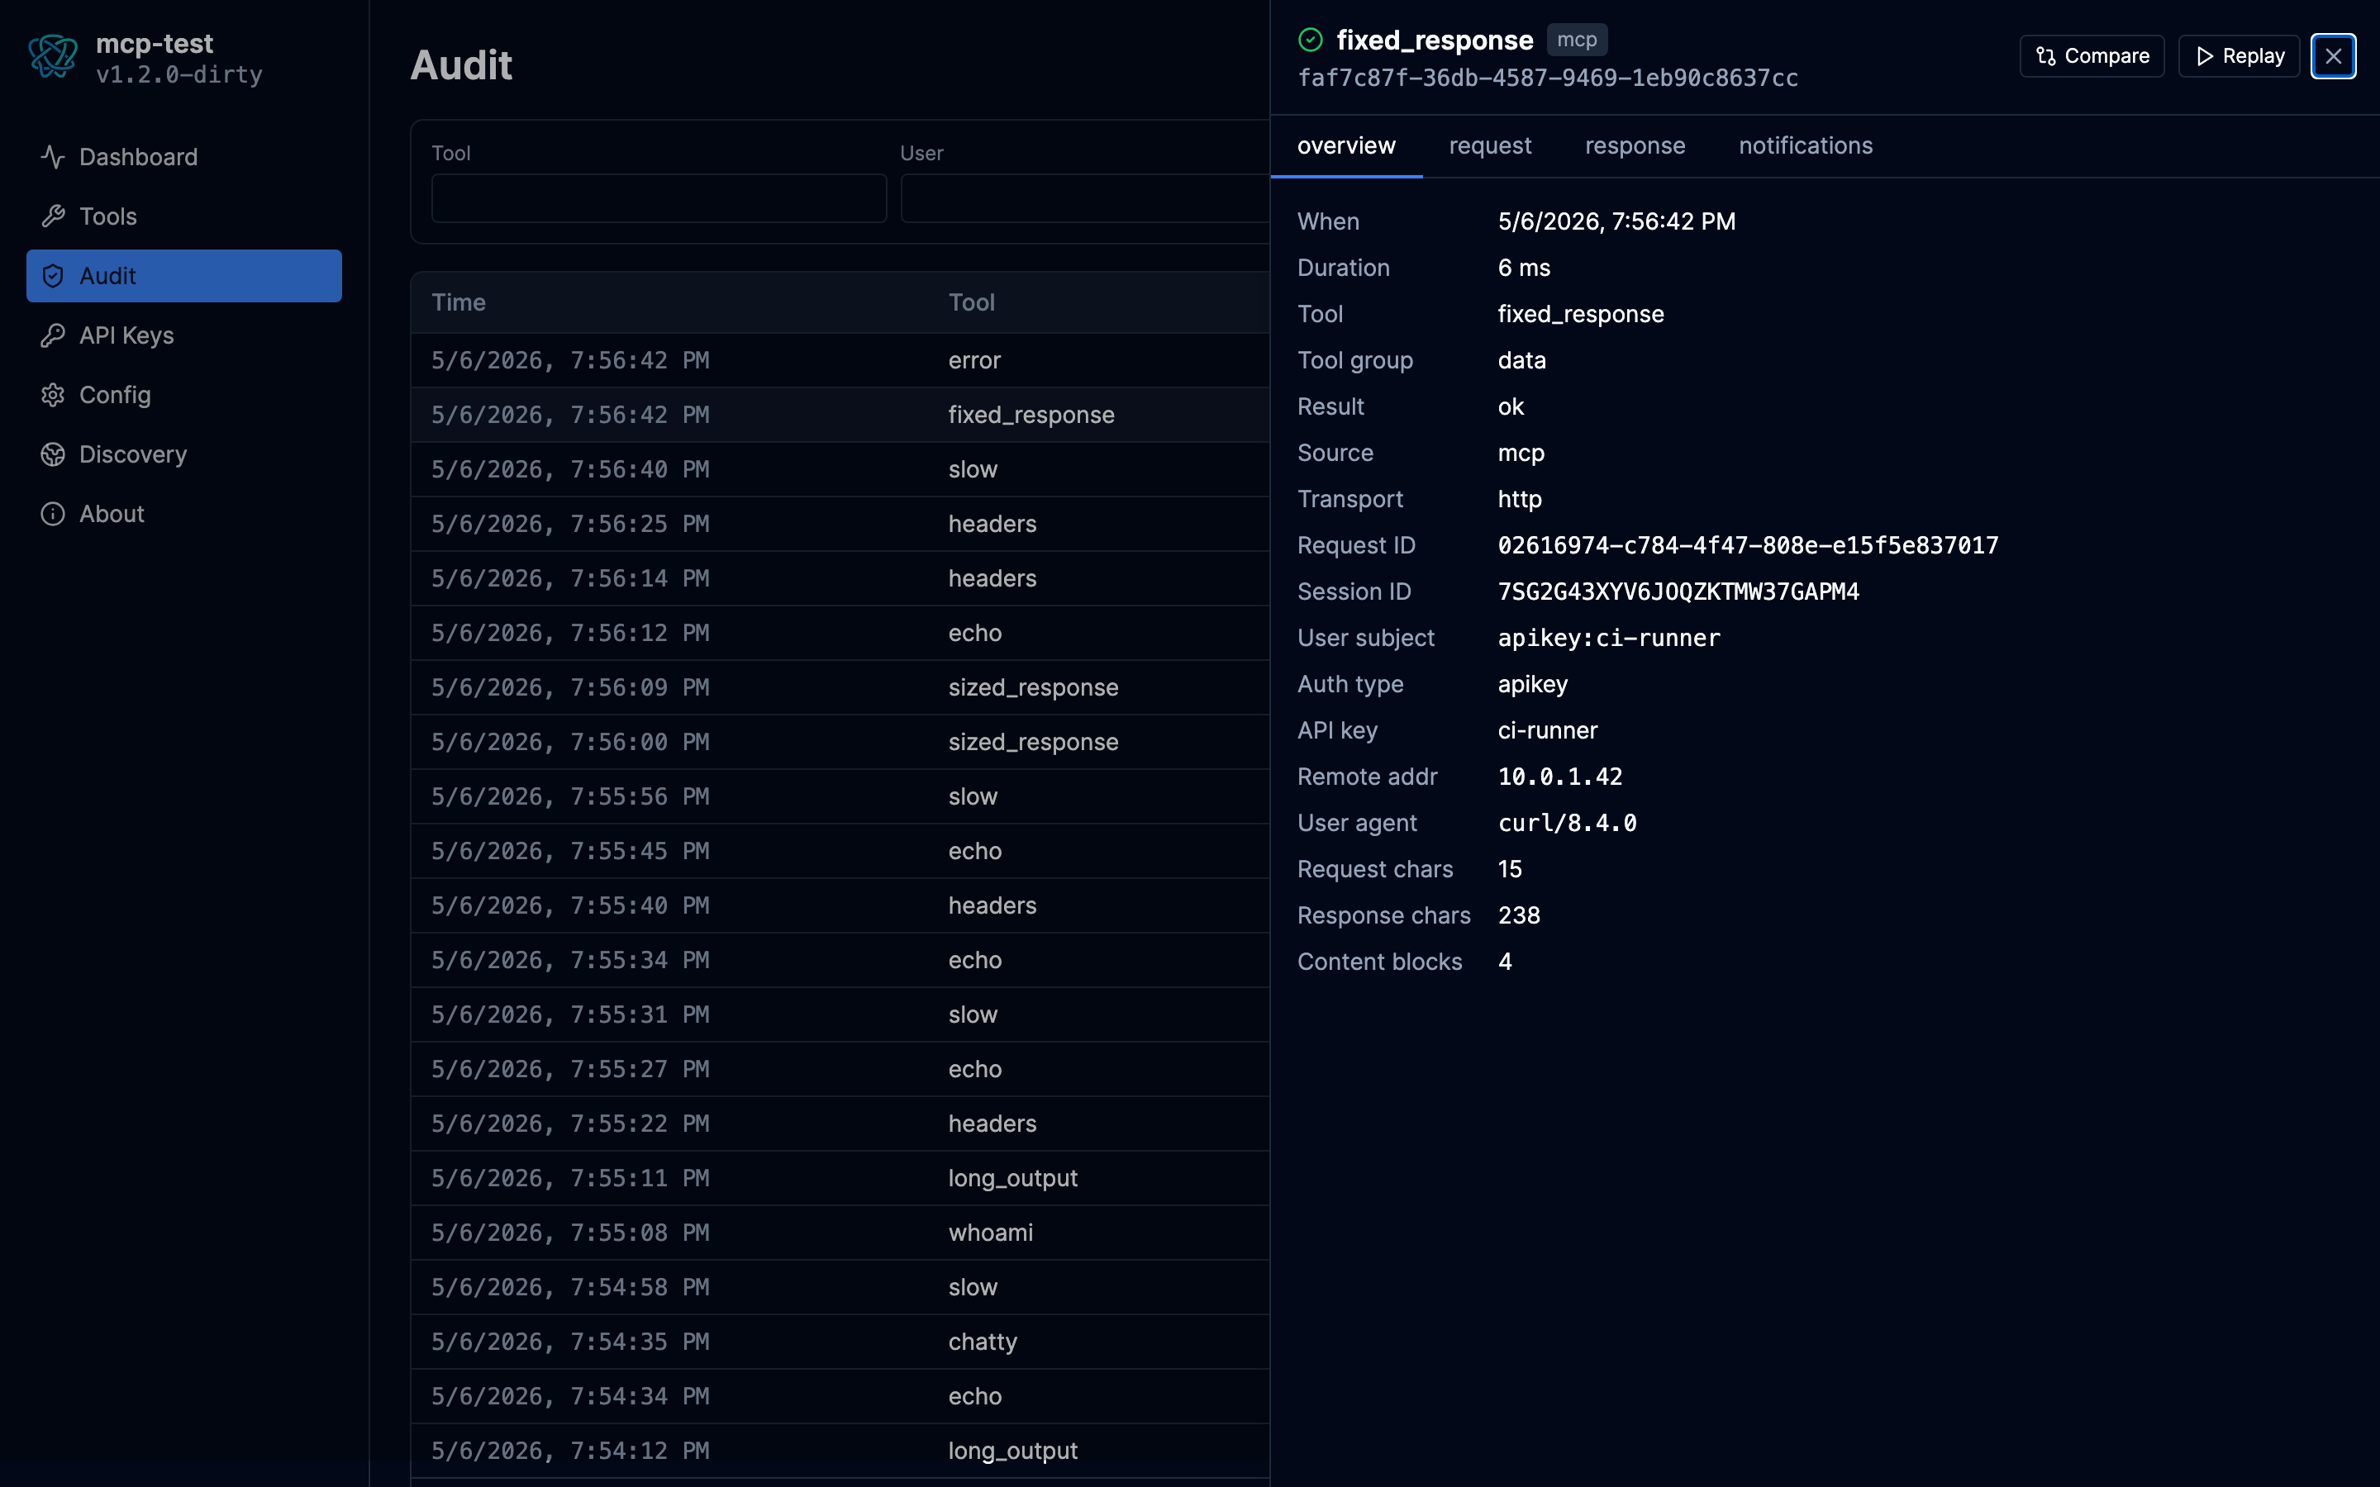
Task: Navigate to the Config page
Action: click(184, 396)
